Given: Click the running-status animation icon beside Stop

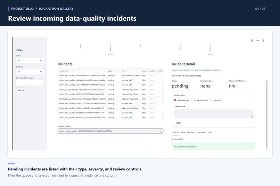Looking at the screenshot, I should [x=252, y=41].
